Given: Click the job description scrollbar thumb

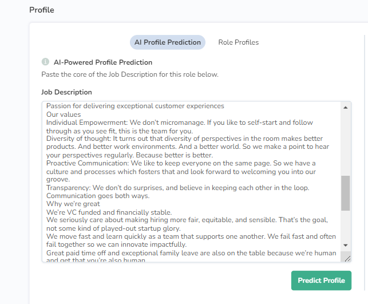Looking at the screenshot, I should tap(345, 194).
